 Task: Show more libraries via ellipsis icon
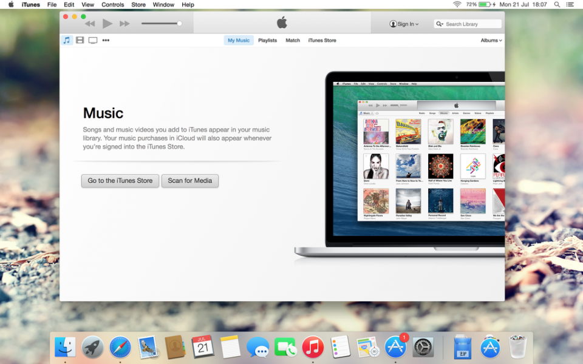[x=106, y=41]
